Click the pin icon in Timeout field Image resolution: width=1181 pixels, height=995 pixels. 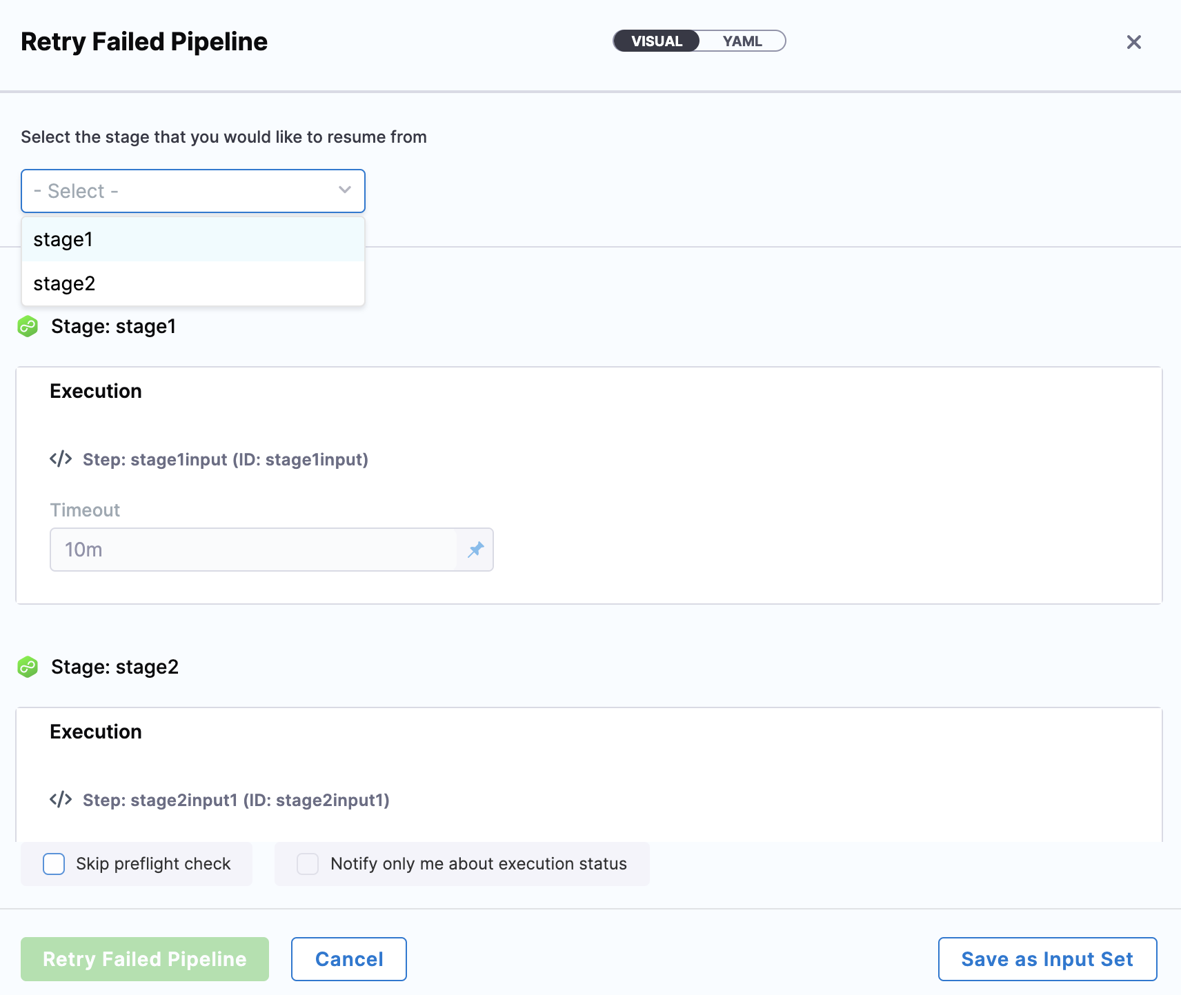(x=476, y=550)
